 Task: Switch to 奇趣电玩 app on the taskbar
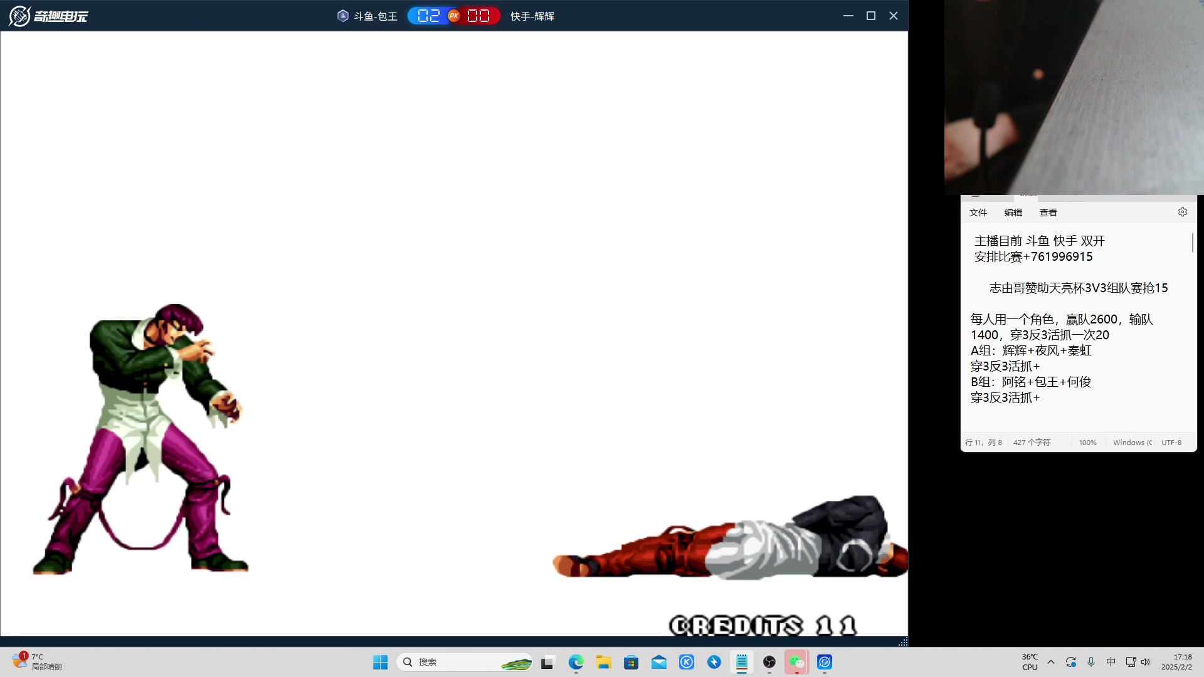(825, 662)
